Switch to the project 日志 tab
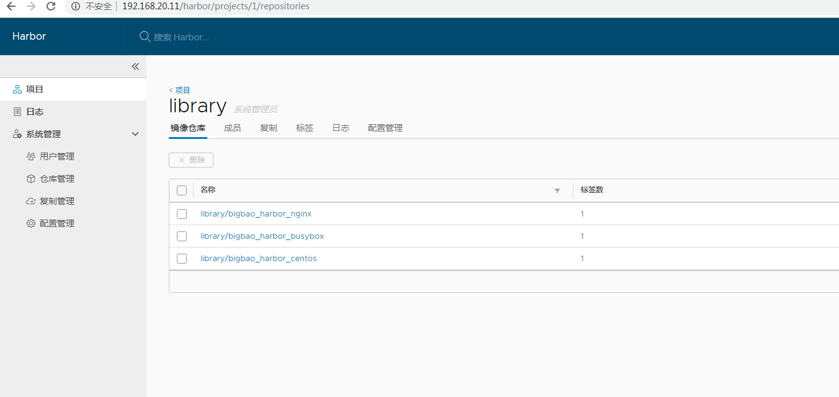839x397 pixels. (x=341, y=128)
